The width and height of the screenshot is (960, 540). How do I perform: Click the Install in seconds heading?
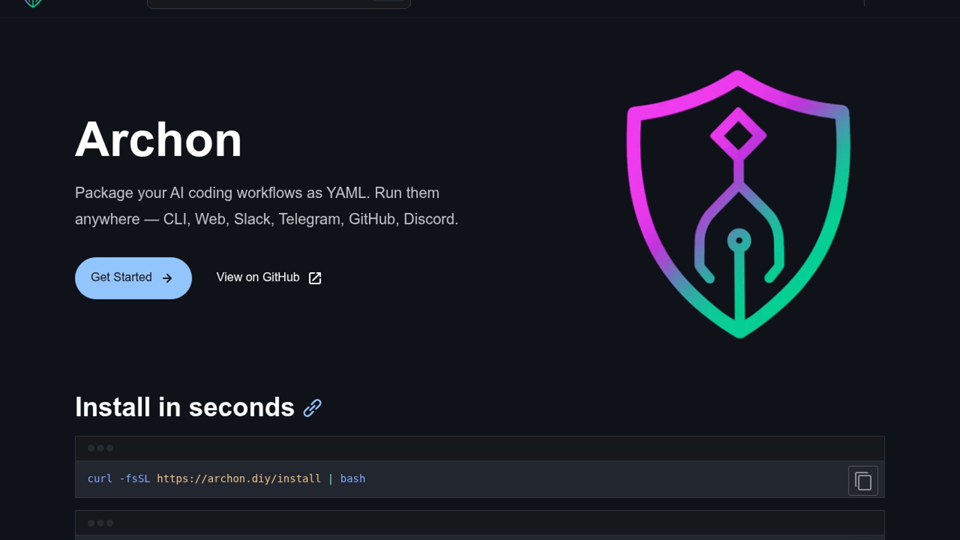pyautogui.click(x=184, y=407)
